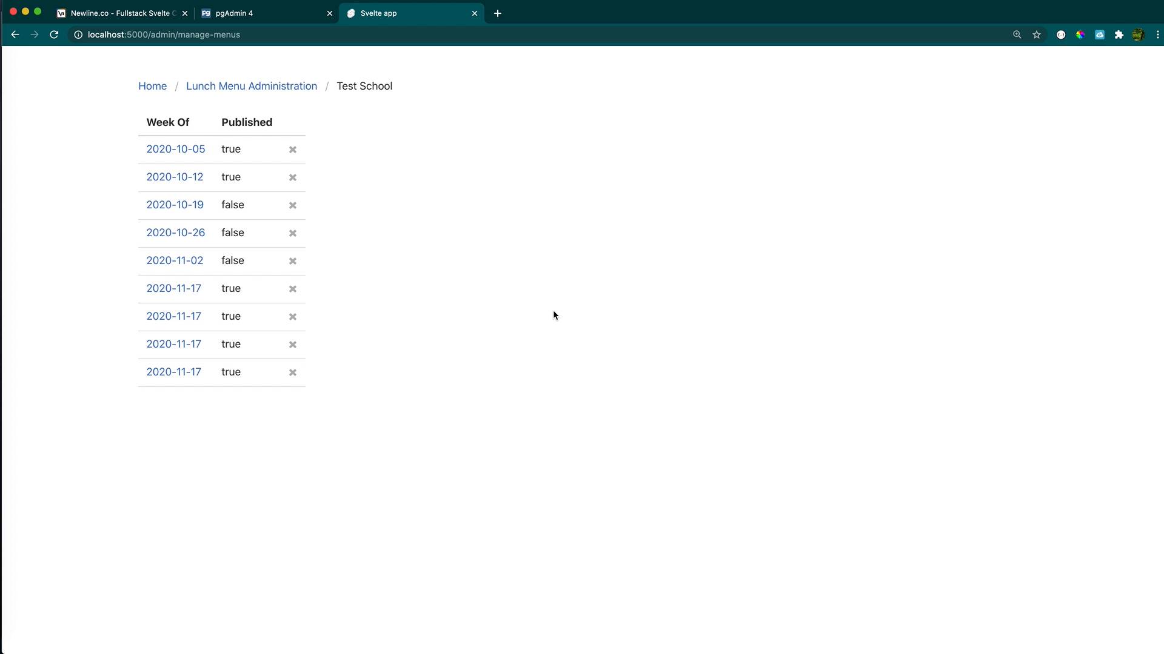Bookmark the page via the star icon
Screen dimensions: 1164x654
[1037, 35]
